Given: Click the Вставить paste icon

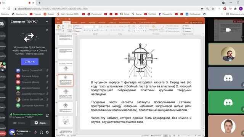Looking at the screenshot, I should [x=59, y=27].
